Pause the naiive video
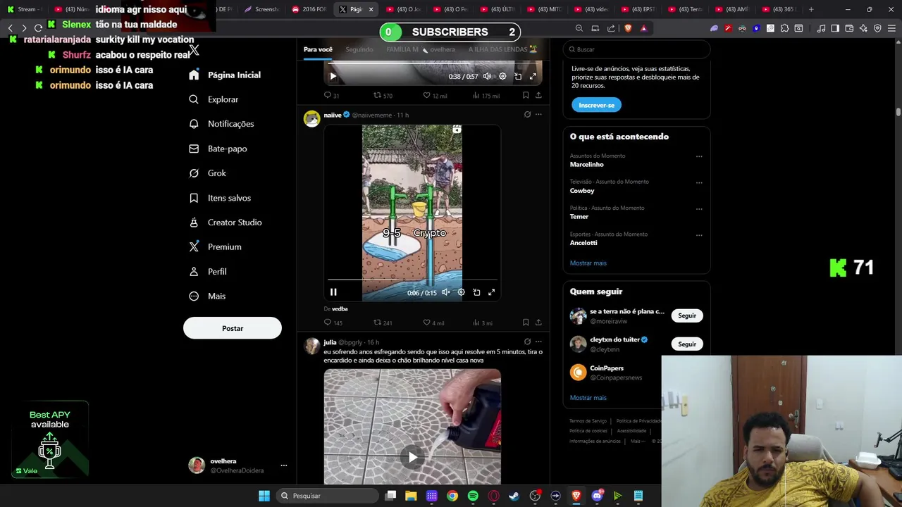Screen dimensions: 902x507 pos(333,292)
